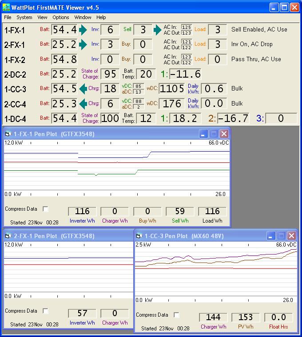Image resolution: width=302 pixels, height=337 pixels.
Task: Click the 1-FX-1 Load value 3
Action: click(218, 30)
